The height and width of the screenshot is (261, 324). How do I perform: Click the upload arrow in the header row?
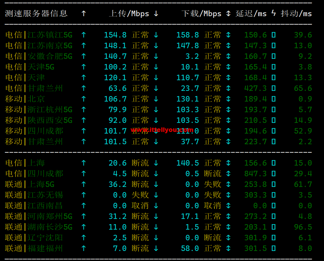84,14
